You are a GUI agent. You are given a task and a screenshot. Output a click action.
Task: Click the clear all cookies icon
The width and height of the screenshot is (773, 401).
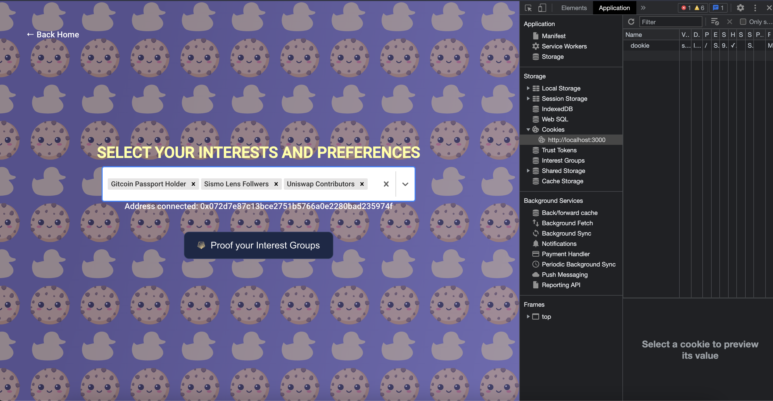(715, 22)
